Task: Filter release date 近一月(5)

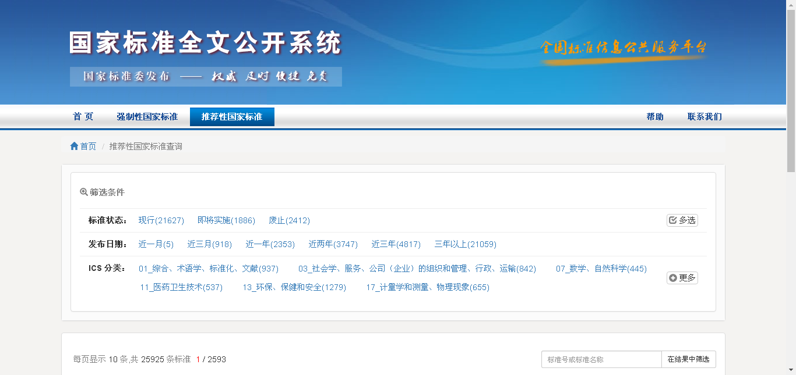Action: pyautogui.click(x=156, y=244)
